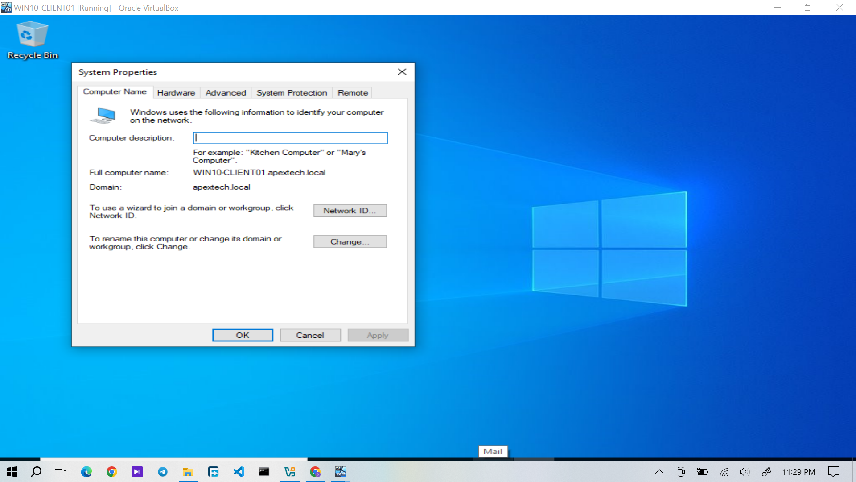Switch to VirtualBox 2022 taskbar icon
Image resolution: width=856 pixels, height=482 pixels.
click(341, 472)
